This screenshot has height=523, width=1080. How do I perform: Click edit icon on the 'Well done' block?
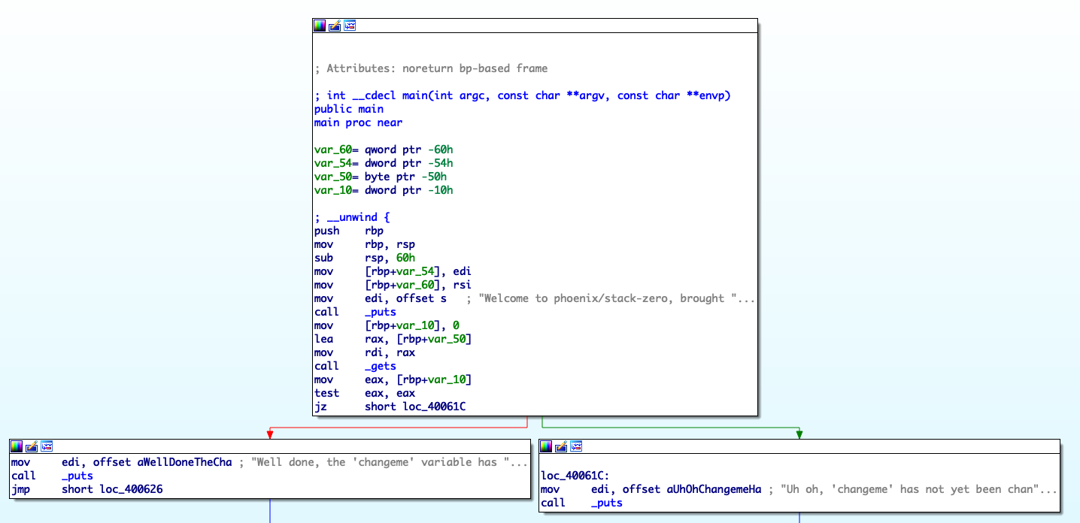coord(32,446)
